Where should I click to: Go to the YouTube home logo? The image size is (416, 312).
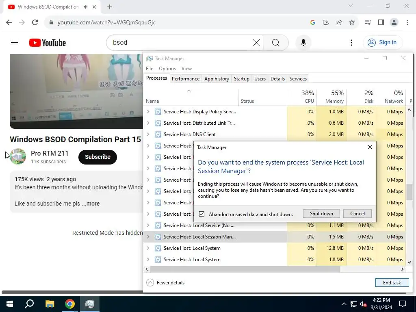(x=48, y=42)
